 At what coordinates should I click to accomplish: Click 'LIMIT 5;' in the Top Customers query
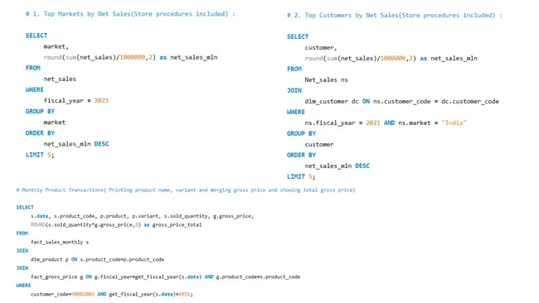pos(301,176)
